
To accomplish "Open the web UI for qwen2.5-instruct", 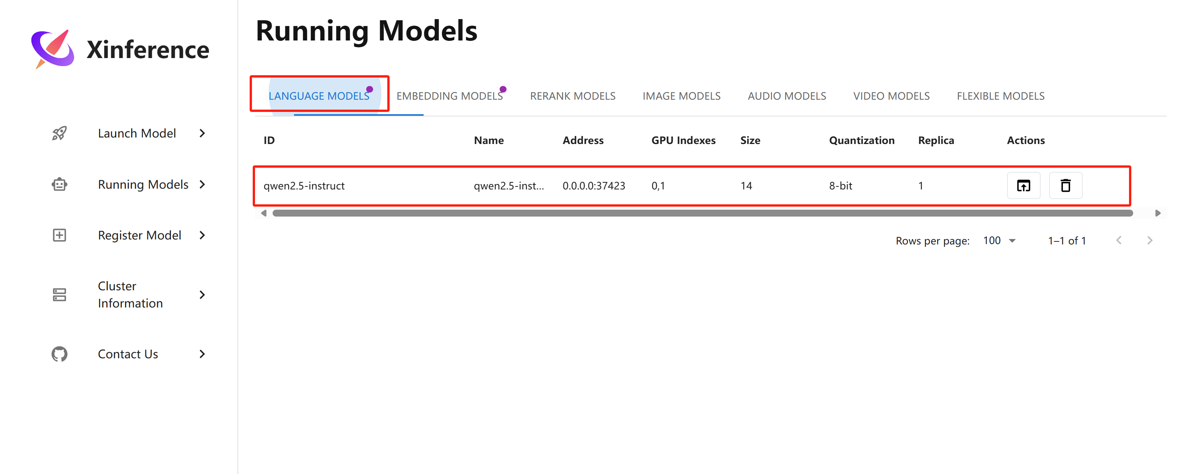I will [1023, 186].
